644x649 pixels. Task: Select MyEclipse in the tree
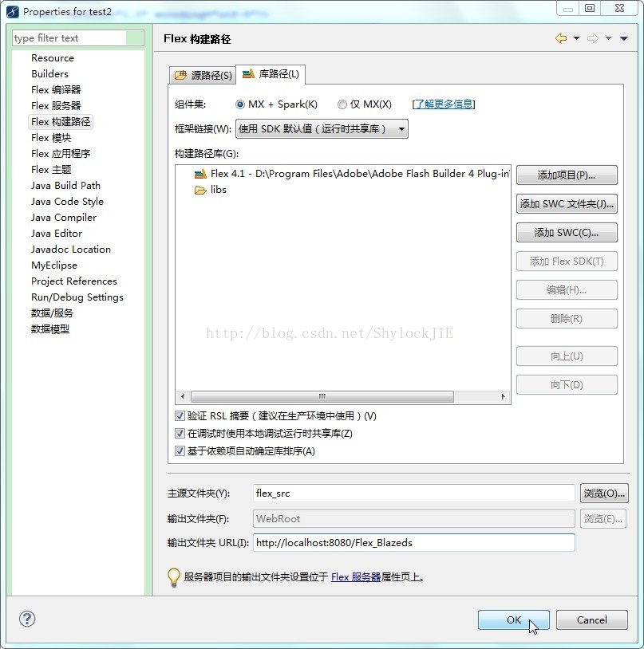click(x=54, y=265)
